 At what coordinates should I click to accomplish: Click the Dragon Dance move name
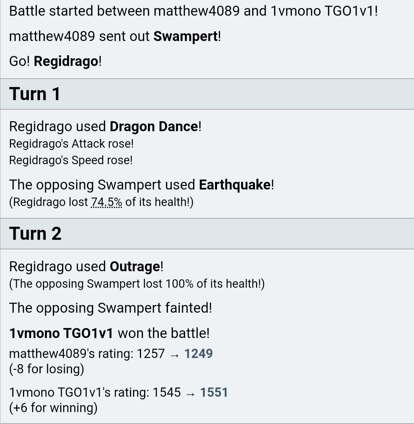[154, 127]
